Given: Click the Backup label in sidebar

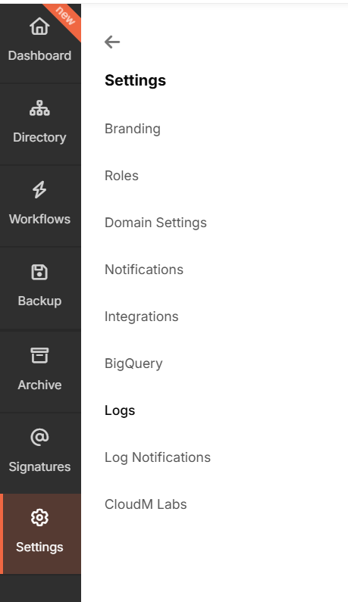Looking at the screenshot, I should (39, 301).
